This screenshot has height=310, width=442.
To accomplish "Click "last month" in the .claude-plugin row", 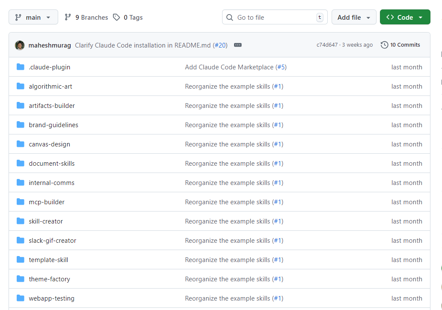I will [407, 67].
